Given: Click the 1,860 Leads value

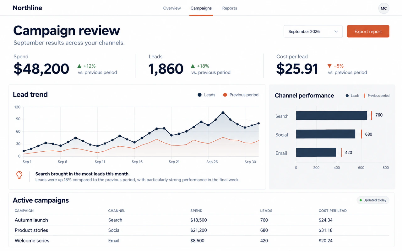Looking at the screenshot, I should pos(166,69).
